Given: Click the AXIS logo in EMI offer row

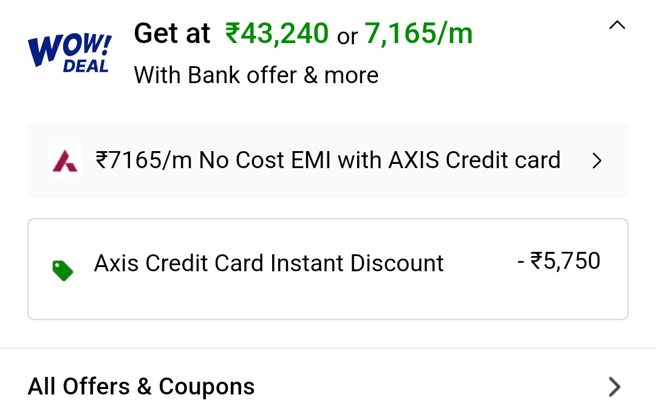Looking at the screenshot, I should click(65, 160).
